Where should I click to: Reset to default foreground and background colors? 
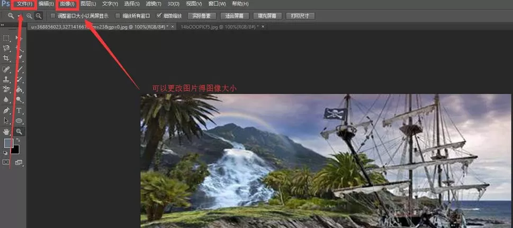[5, 153]
